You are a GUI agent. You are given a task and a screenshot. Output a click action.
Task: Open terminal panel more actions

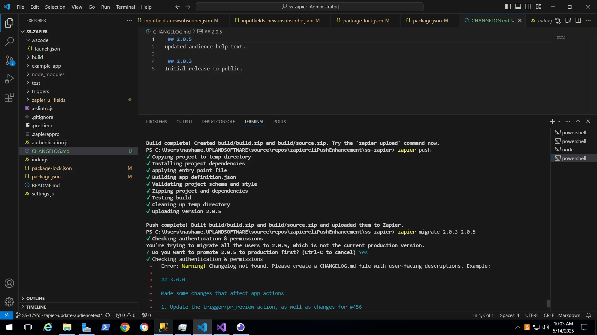tap(568, 122)
